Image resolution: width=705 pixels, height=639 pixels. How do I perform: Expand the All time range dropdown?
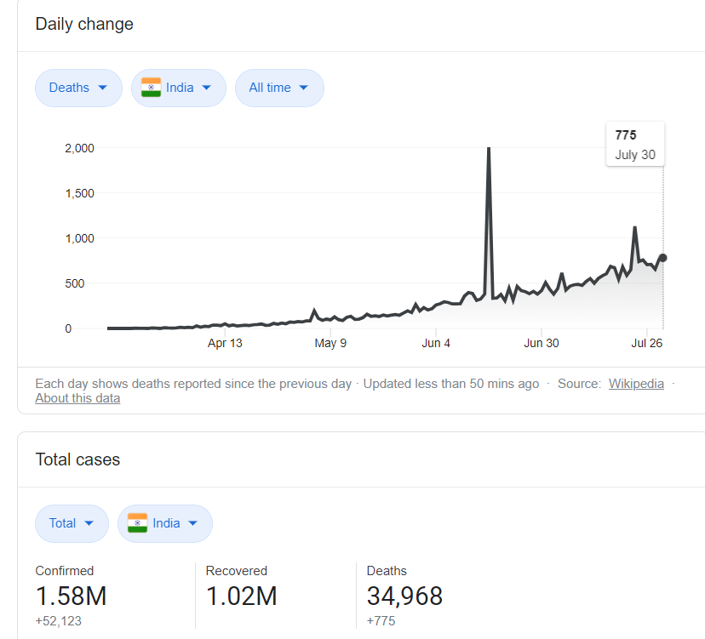(278, 88)
